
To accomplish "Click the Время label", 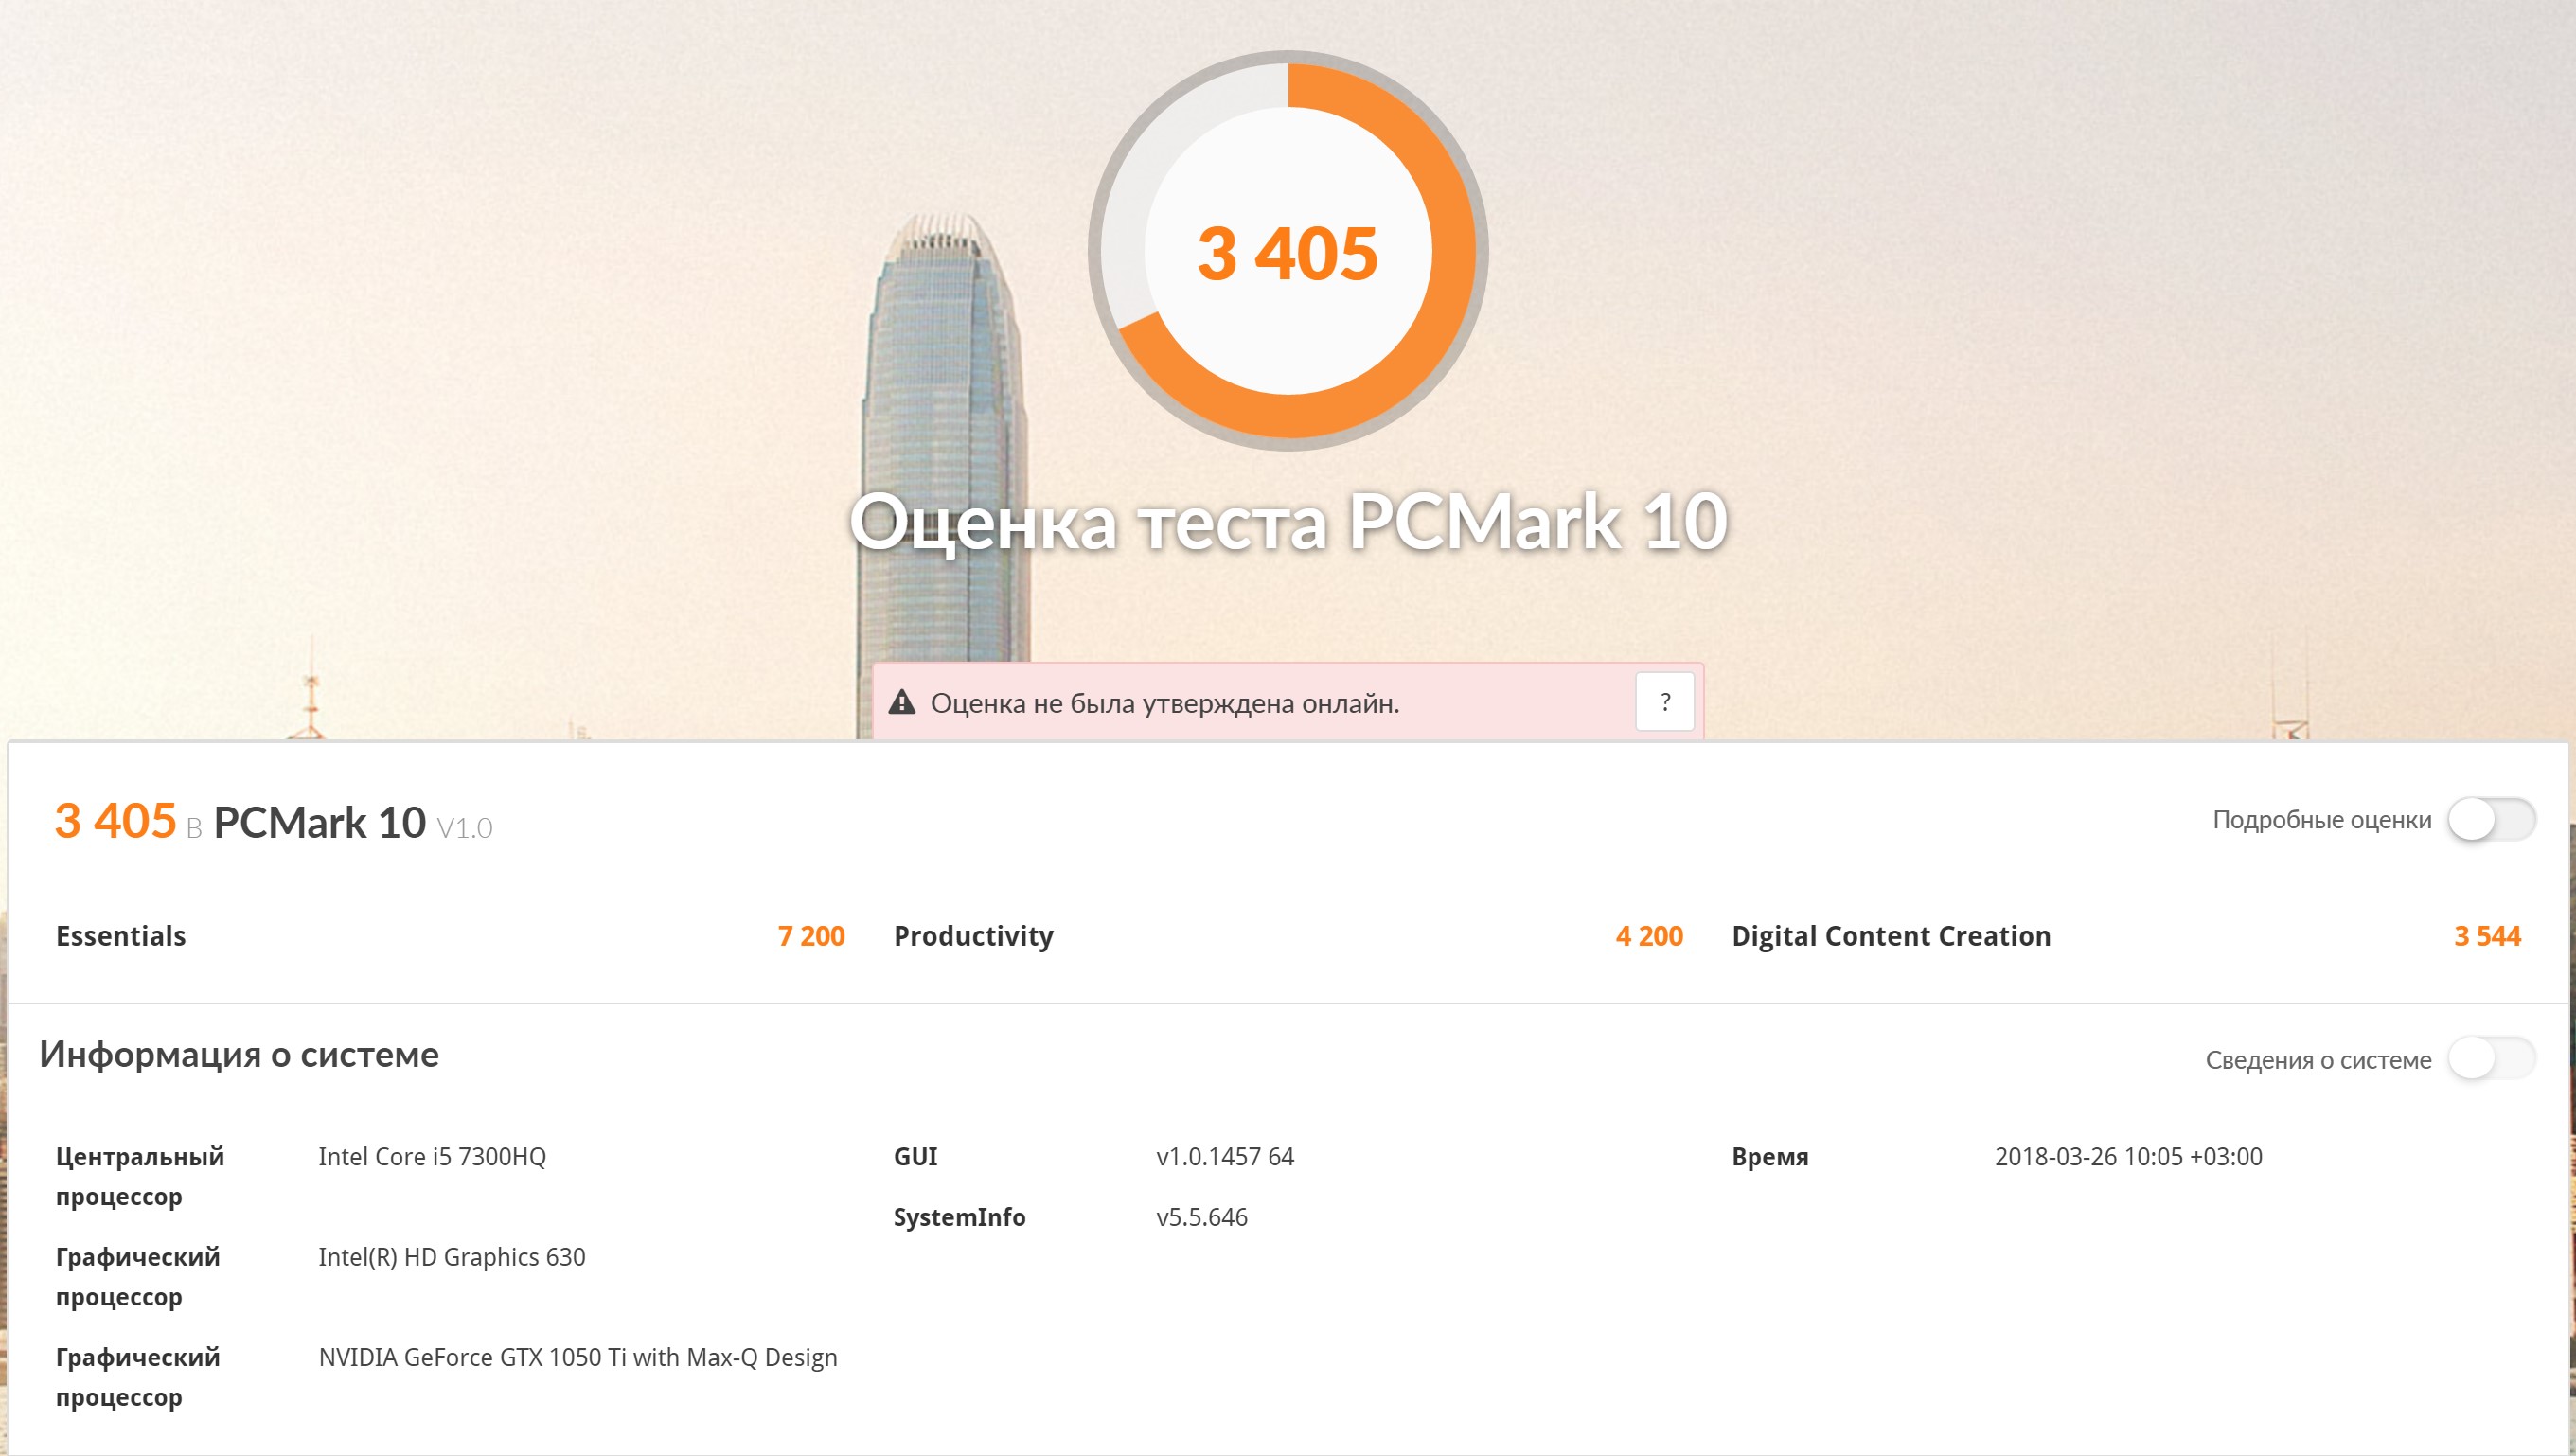I will (1770, 1157).
